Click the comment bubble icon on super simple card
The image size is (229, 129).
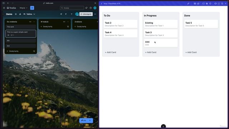tap(12, 35)
